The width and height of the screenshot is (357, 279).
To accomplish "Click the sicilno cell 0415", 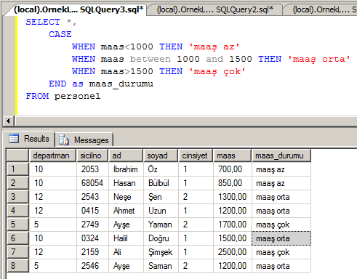I will pyautogui.click(x=92, y=211).
